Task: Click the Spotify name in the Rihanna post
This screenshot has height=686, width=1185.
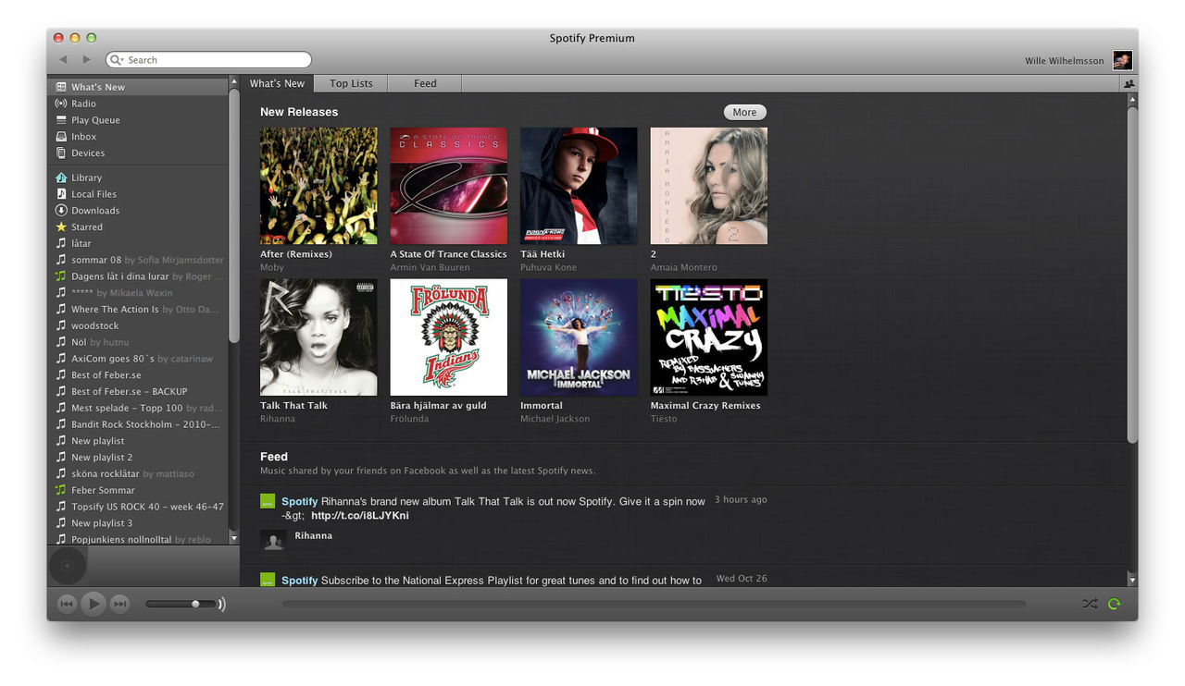Action: [300, 502]
